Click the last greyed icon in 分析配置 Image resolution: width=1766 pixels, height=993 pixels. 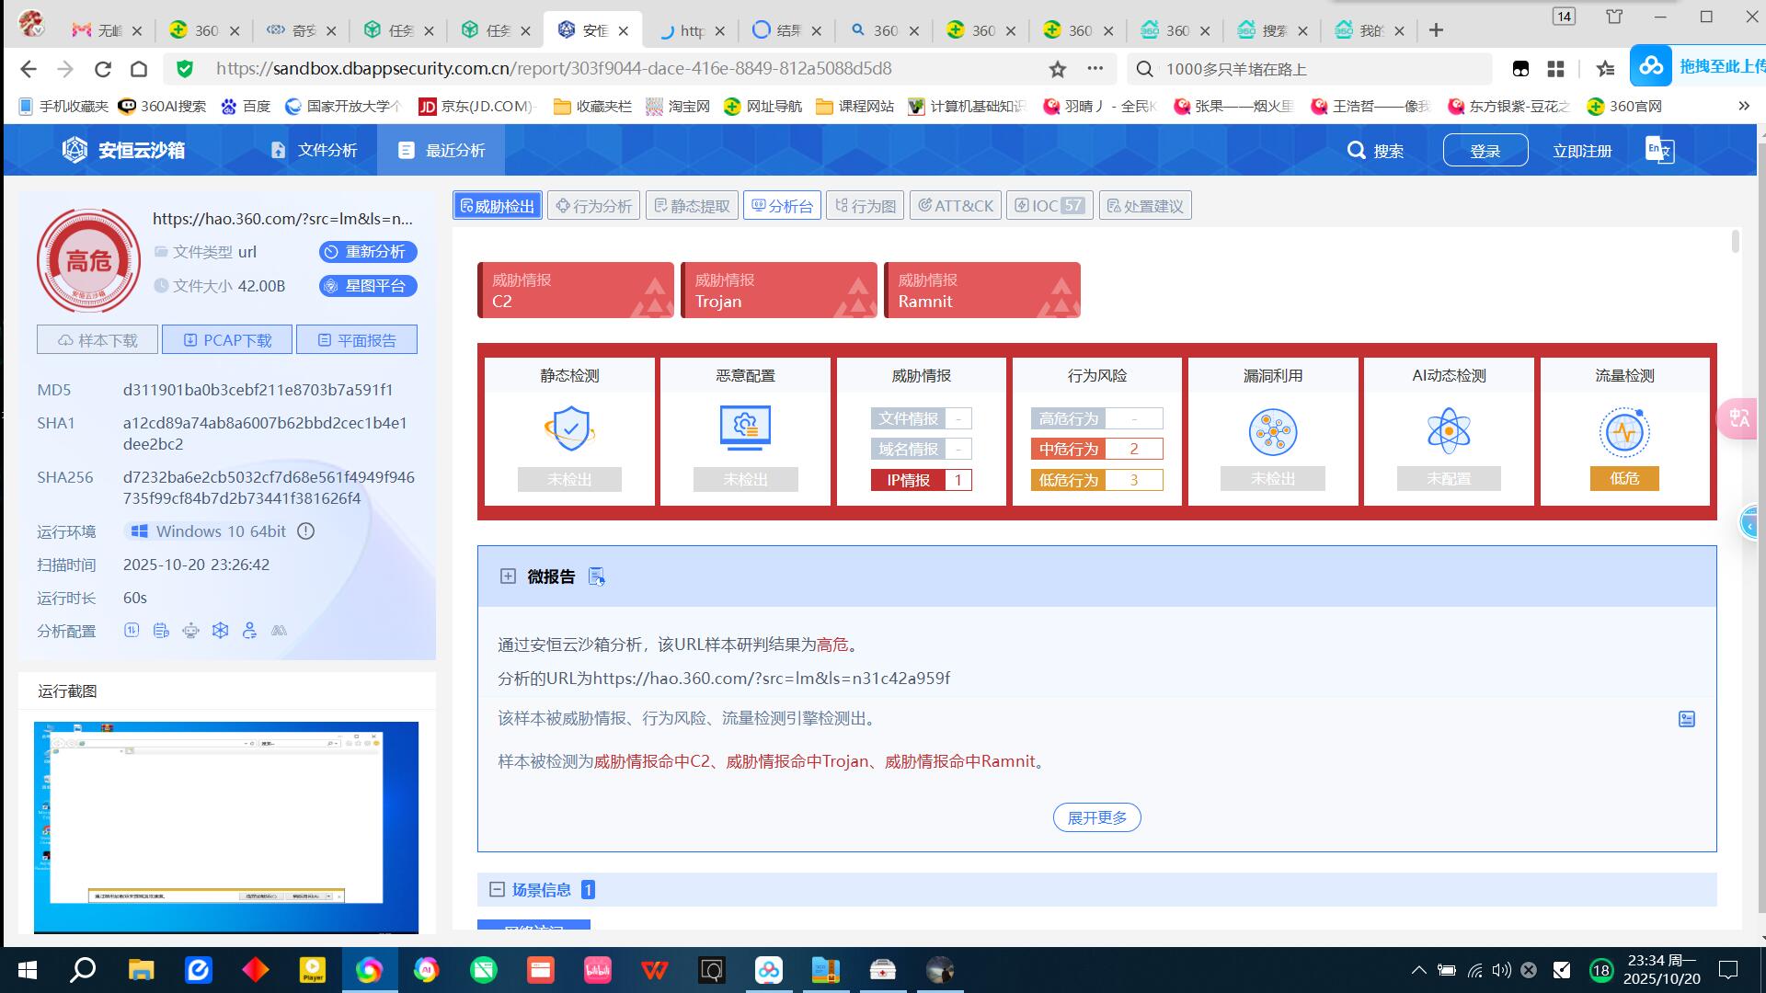(279, 631)
